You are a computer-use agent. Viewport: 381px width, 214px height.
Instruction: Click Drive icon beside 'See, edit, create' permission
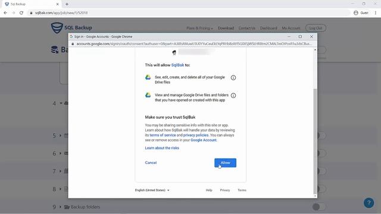point(148,77)
